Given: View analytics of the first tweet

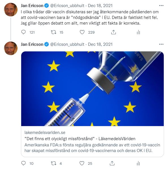Looking at the screenshot, I should click(138, 32).
